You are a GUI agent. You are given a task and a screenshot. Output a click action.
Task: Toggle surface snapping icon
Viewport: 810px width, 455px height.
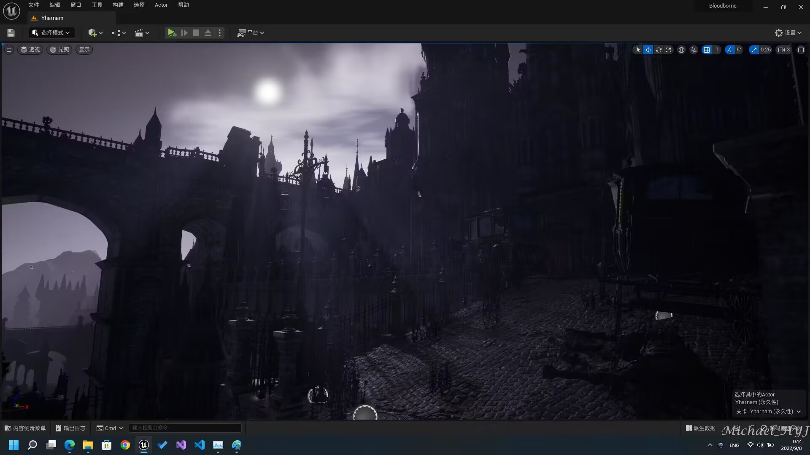point(694,50)
